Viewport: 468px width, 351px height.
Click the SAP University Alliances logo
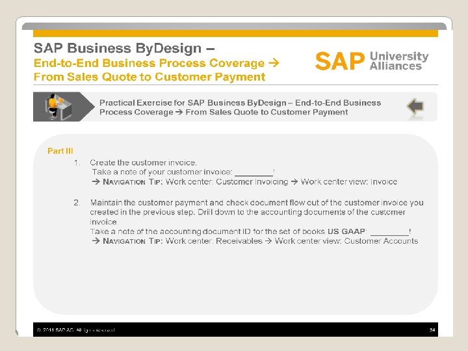tap(372, 60)
